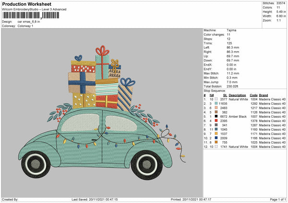
Task: Click the Machine Tajima value
Action: [231, 30]
